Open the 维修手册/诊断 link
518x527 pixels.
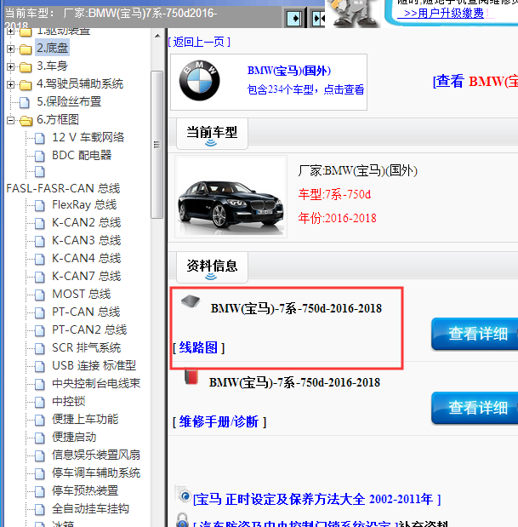[219, 421]
